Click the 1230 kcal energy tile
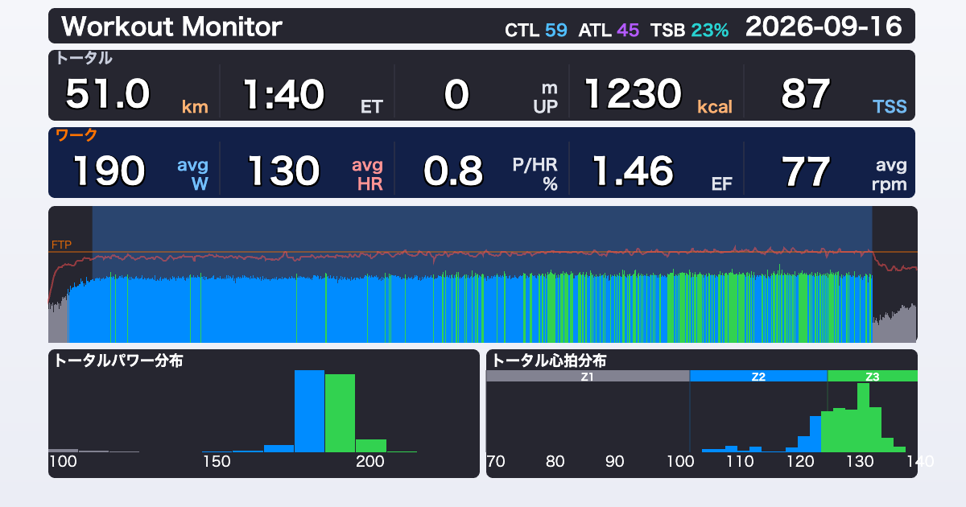Viewport: 966px width, 507px height. tap(656, 94)
